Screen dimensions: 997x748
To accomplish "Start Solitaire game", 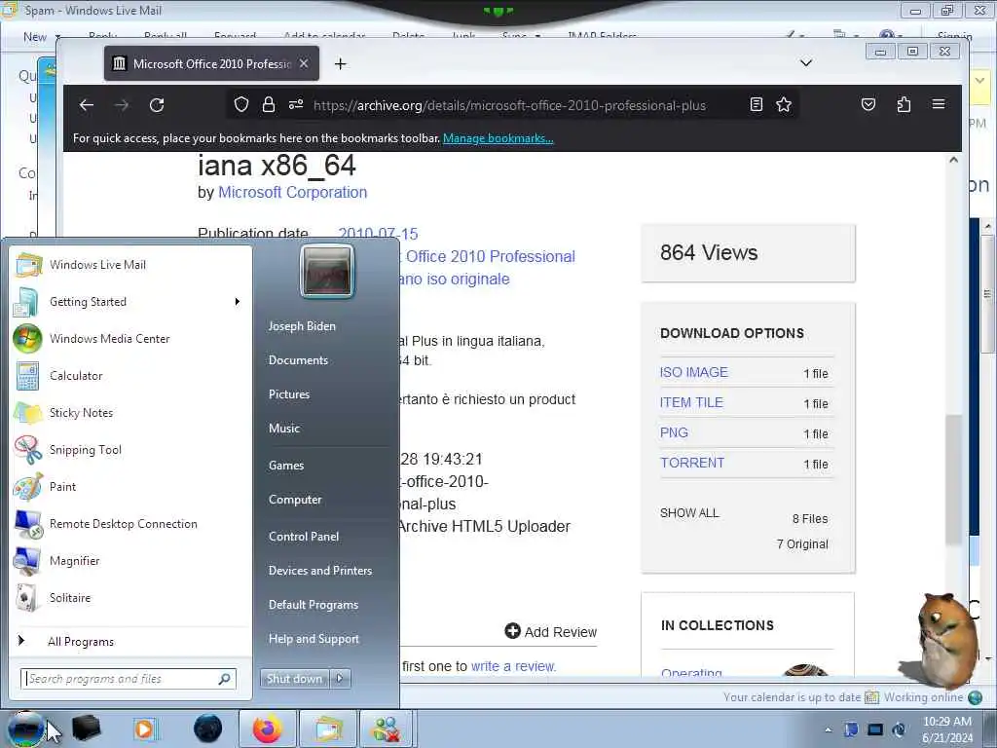I will click(x=130, y=597).
